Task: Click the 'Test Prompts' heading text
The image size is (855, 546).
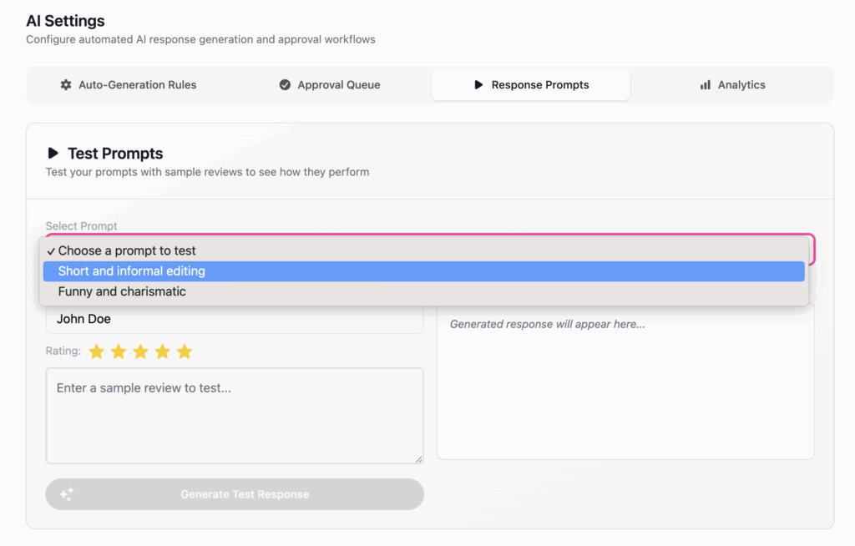Action: click(x=115, y=154)
